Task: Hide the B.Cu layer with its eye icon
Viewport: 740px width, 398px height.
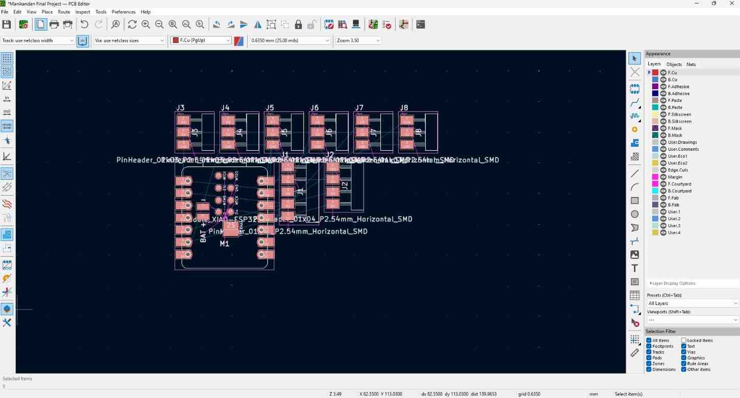Action: 663,79
